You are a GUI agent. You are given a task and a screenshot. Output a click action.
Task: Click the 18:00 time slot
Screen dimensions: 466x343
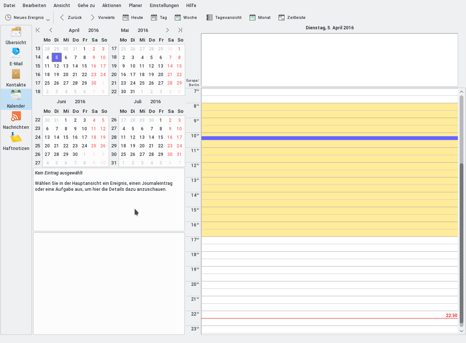330,255
